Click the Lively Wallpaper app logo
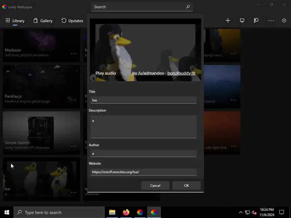 5,7
